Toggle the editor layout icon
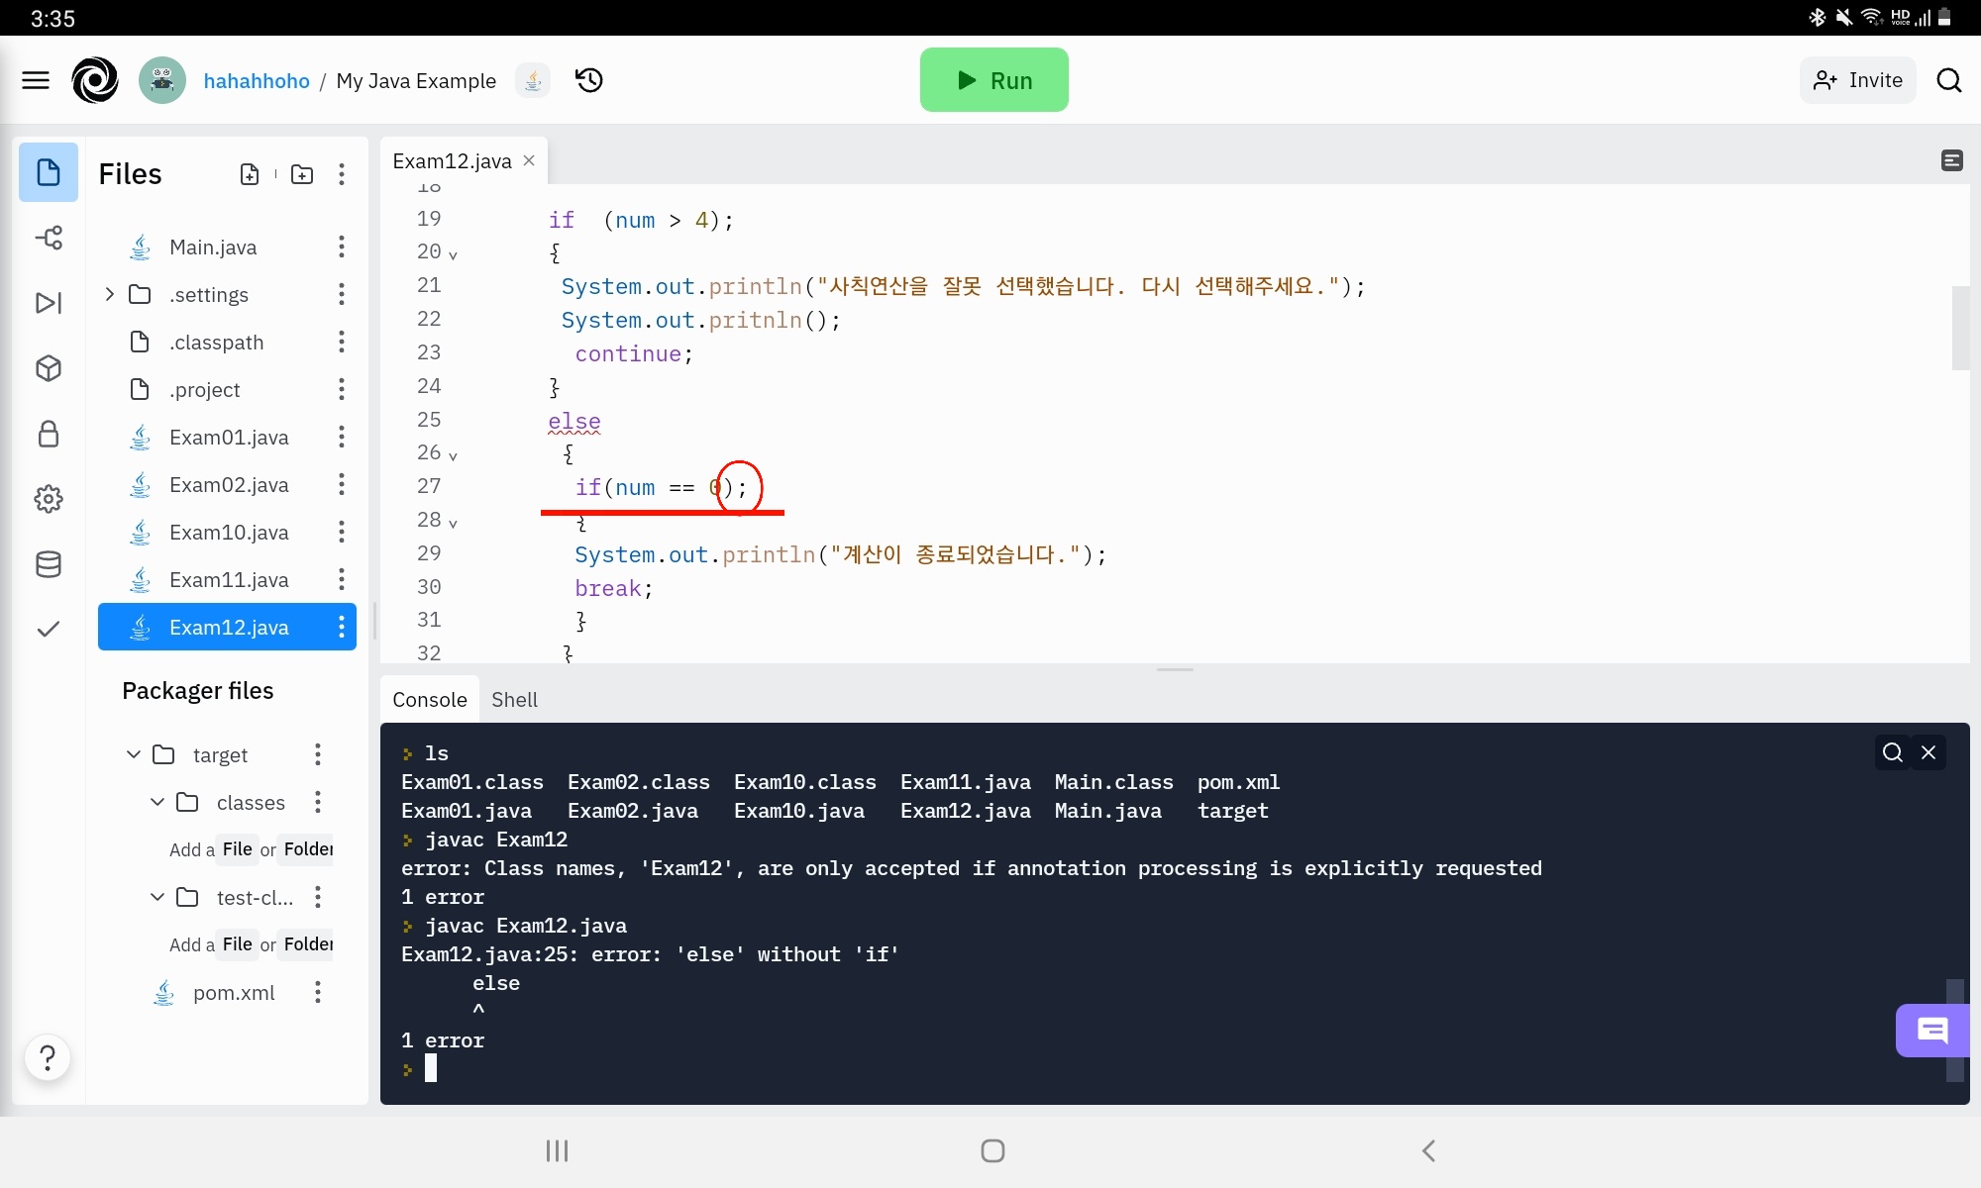Image resolution: width=1981 pixels, height=1188 pixels. pos(1952,160)
